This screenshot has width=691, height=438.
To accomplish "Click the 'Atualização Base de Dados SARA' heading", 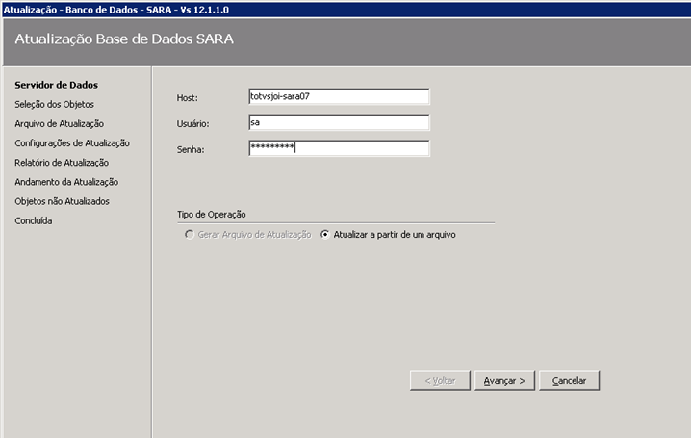I will tap(124, 39).
